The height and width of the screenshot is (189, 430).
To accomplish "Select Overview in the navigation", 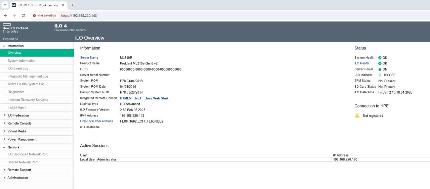I will (x=37, y=53).
